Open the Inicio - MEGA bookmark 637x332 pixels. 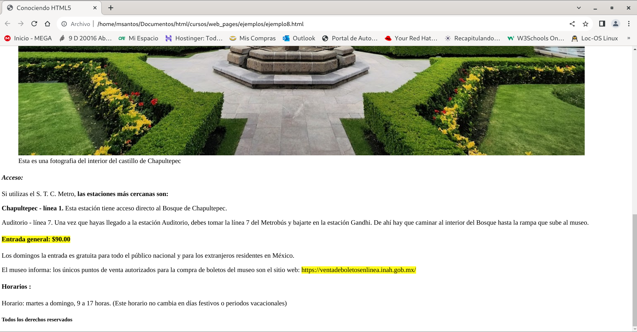(28, 38)
